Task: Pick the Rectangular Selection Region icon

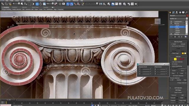Action: point(29,4)
